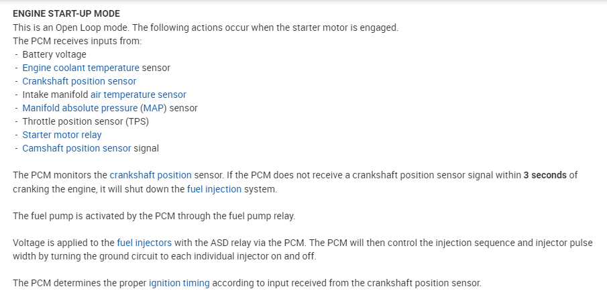Viewport: 607px width, 301px height.
Task: Click the Throttle position sensor (TPS) item
Action: tap(85, 121)
